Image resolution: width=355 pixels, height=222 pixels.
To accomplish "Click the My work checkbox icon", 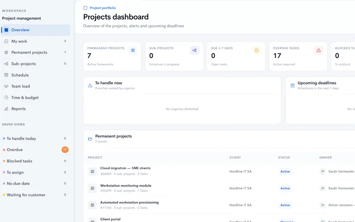I will coord(6,41).
